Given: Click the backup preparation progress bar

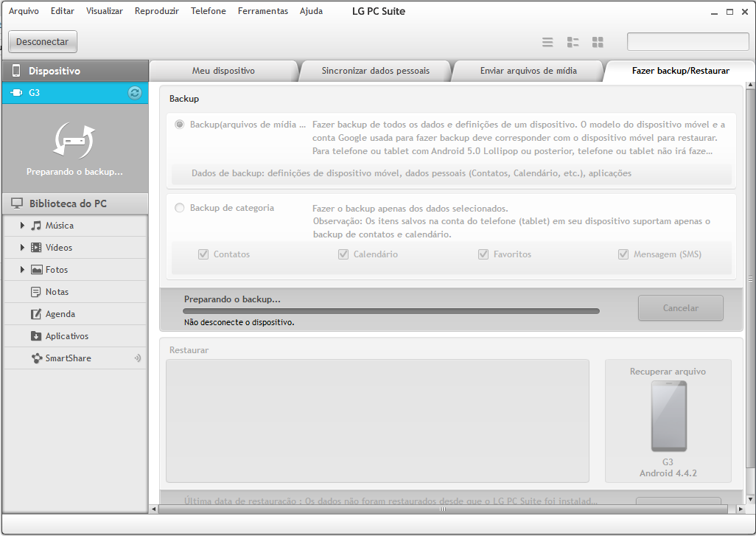Looking at the screenshot, I should [391, 311].
